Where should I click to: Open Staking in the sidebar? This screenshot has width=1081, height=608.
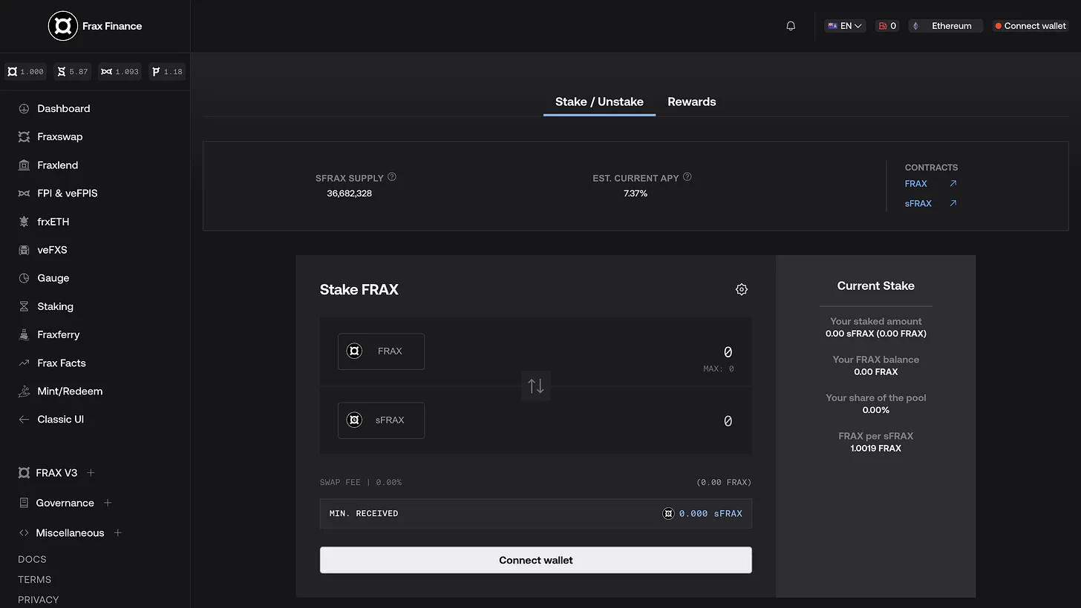[56, 306]
